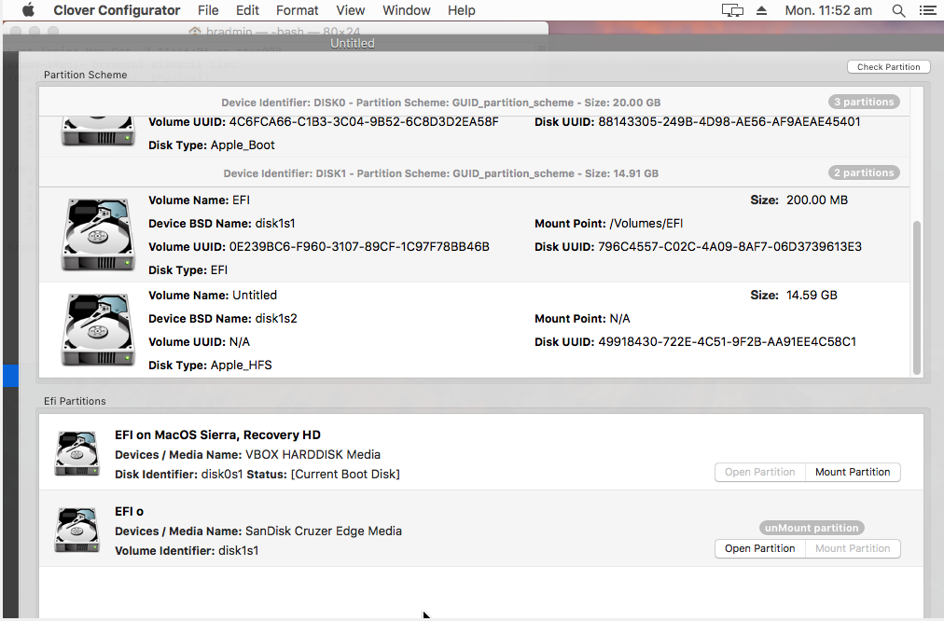
Task: Open the Help menu
Action: 461,10
